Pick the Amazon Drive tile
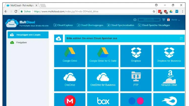The height and width of the screenshot is (106, 189). point(169,80)
